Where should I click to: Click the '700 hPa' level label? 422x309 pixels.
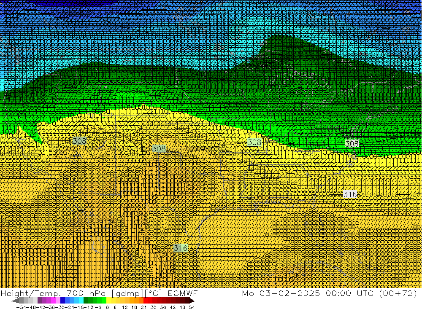tap(86, 293)
